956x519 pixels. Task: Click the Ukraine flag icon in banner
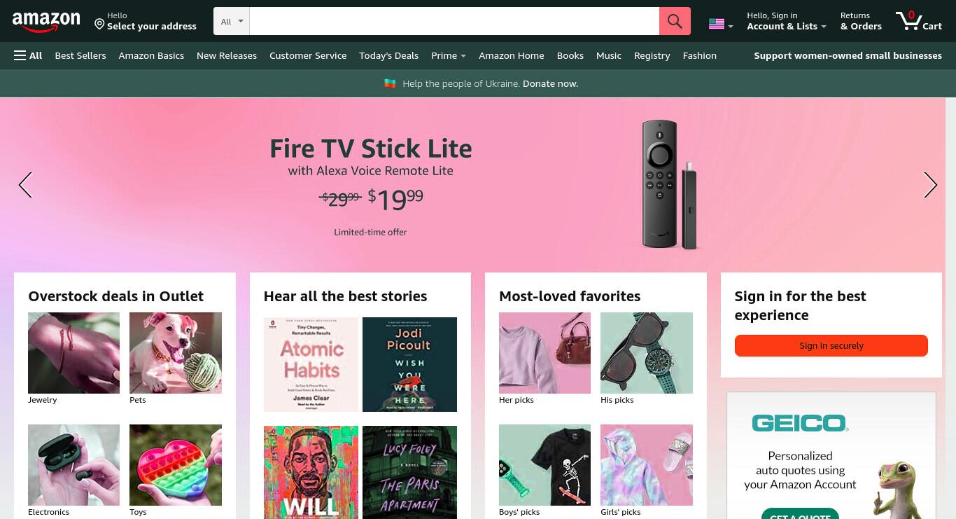[x=390, y=83]
